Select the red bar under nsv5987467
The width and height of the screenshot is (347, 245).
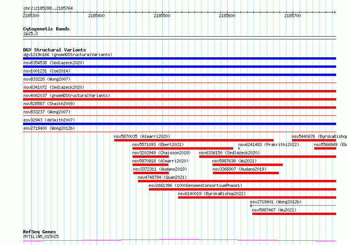pos(294,214)
